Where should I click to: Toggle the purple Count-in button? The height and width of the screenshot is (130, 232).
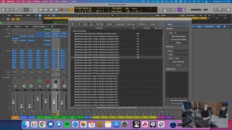[x=179, y=10]
